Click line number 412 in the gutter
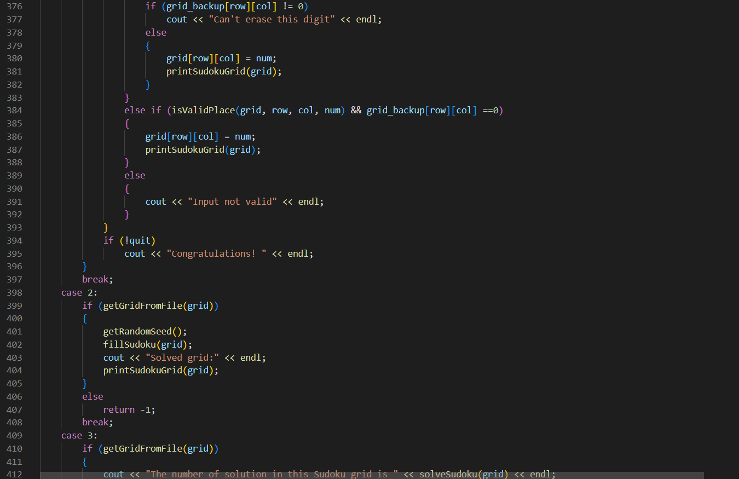Viewport: 739px width, 479px height. pos(14,474)
